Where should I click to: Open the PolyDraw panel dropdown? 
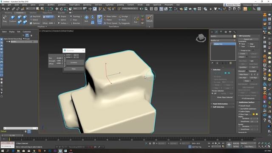pyautogui.click(x=42, y=26)
